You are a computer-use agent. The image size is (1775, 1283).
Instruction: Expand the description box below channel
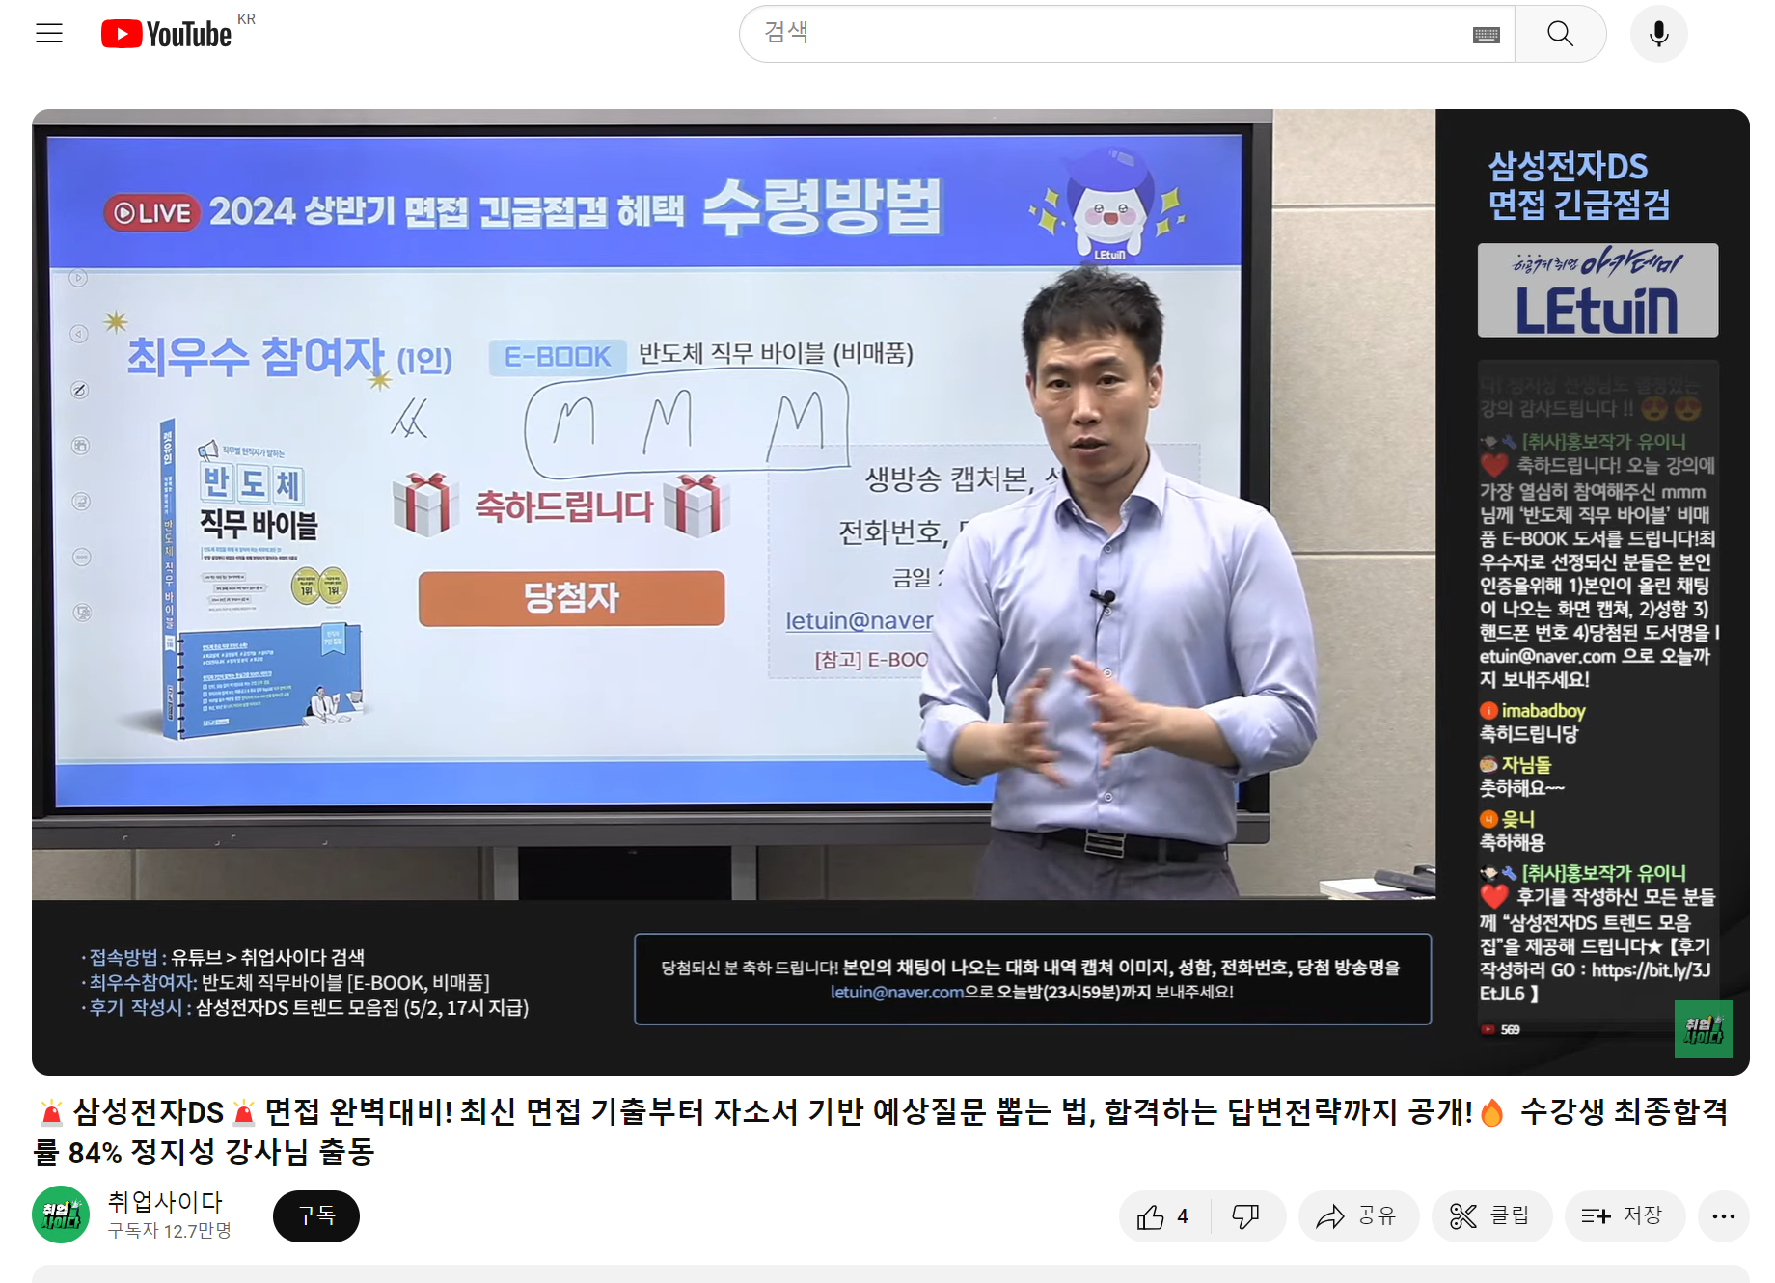click(x=890, y=1273)
